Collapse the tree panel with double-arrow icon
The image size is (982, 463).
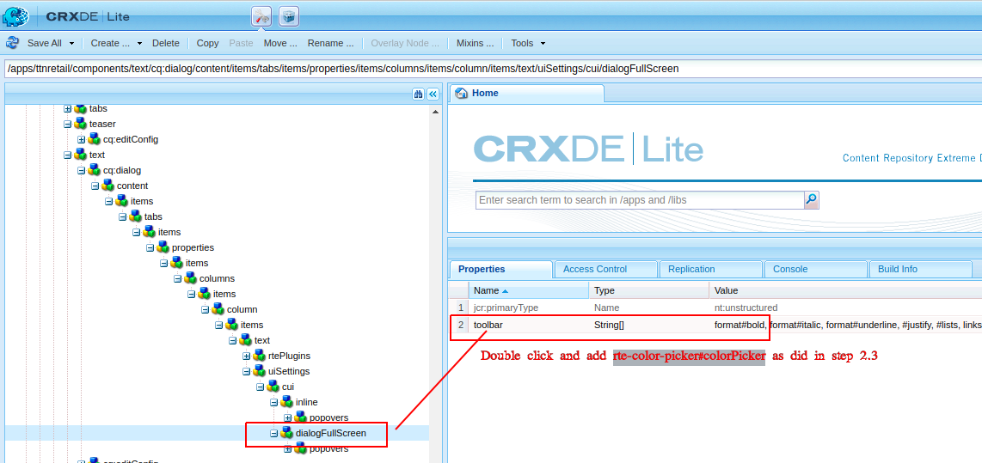[433, 94]
